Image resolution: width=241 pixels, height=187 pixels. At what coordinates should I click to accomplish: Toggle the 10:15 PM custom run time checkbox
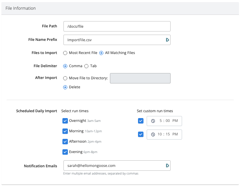[x=140, y=134]
